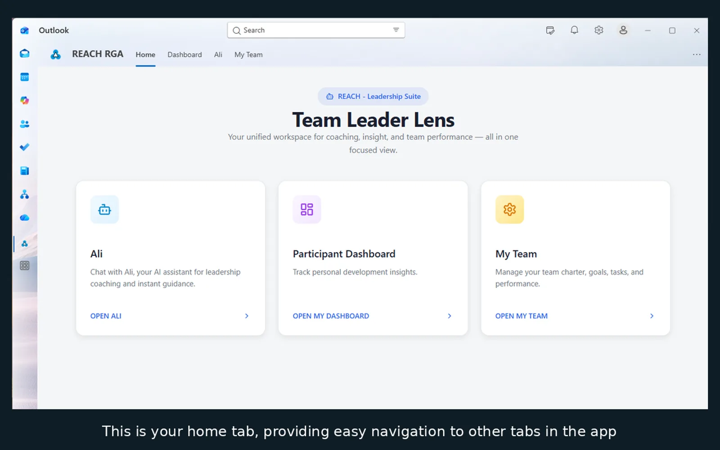The height and width of the screenshot is (450, 720).
Task: Select the Home tab
Action: 145,54
